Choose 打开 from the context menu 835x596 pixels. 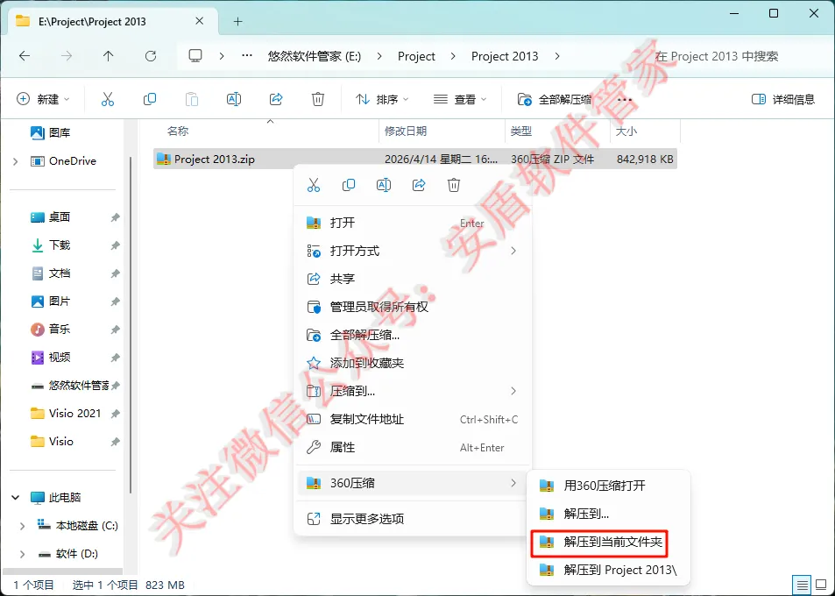[413, 223]
